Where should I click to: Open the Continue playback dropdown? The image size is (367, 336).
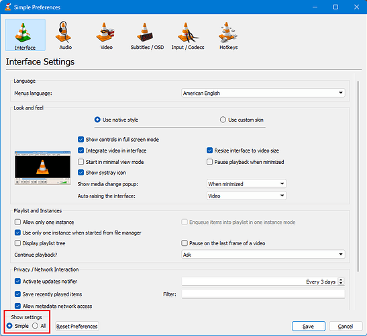[x=263, y=255]
